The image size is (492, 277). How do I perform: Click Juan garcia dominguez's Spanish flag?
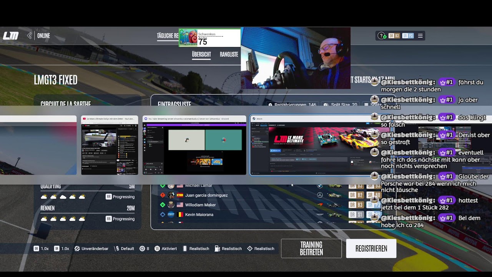point(180,195)
